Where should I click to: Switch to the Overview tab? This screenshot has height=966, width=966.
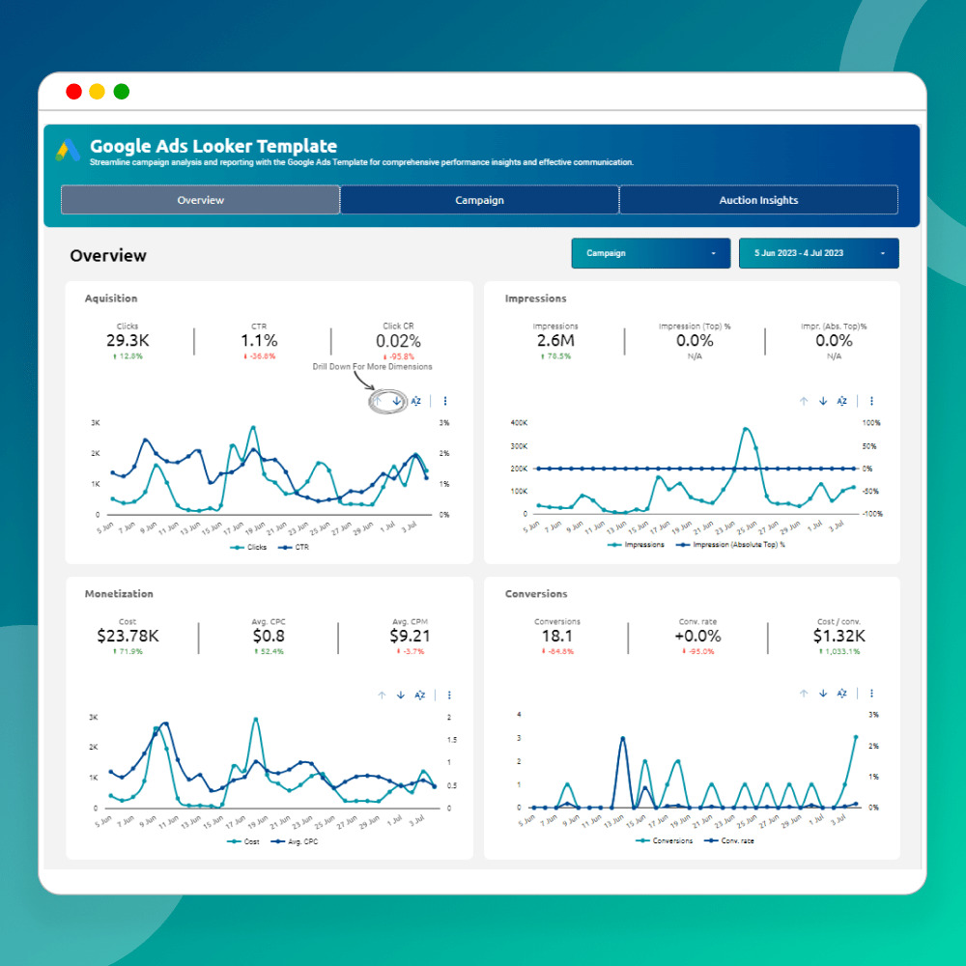(x=200, y=200)
